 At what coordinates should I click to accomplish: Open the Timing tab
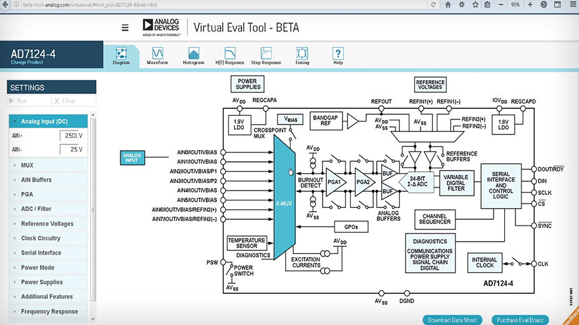point(302,56)
